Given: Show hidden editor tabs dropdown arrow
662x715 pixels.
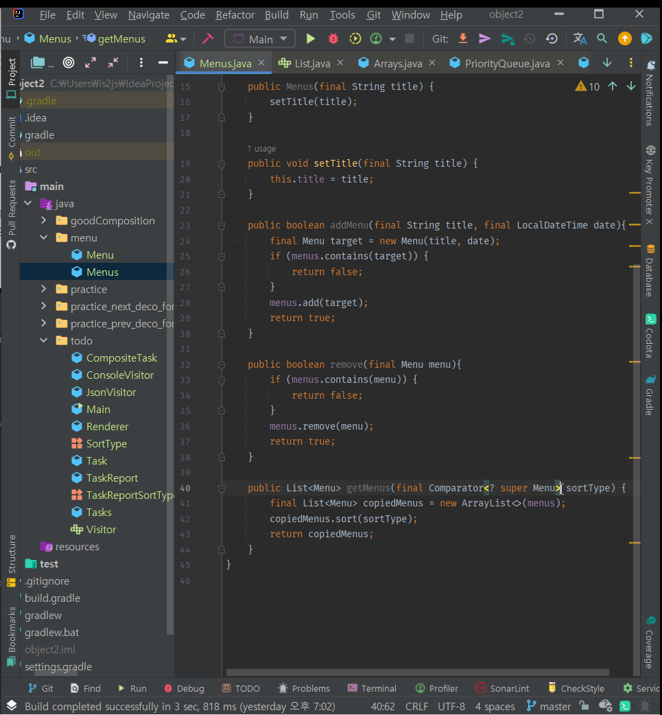Looking at the screenshot, I should (x=607, y=62).
